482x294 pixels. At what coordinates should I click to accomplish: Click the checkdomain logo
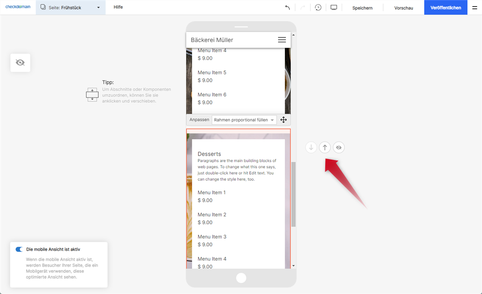pyautogui.click(x=18, y=7)
